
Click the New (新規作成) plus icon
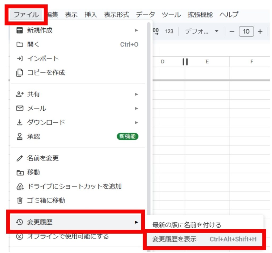point(20,30)
